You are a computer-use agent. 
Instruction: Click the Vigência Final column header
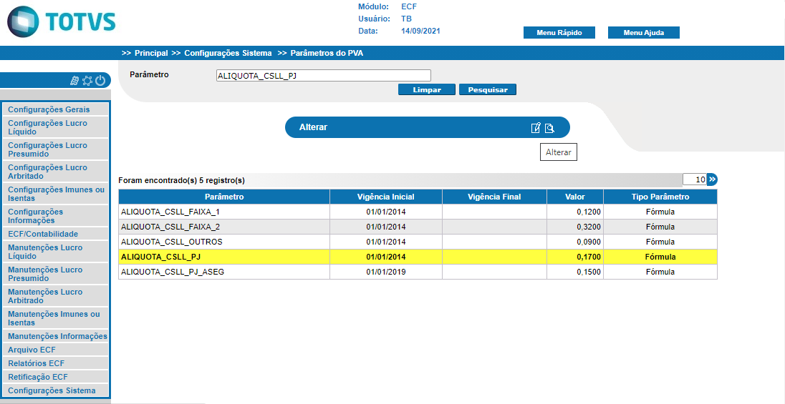[x=494, y=197]
